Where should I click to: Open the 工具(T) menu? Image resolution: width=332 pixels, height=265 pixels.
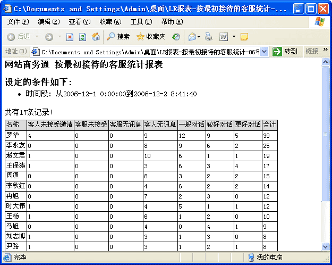pyautogui.click(x=141, y=22)
